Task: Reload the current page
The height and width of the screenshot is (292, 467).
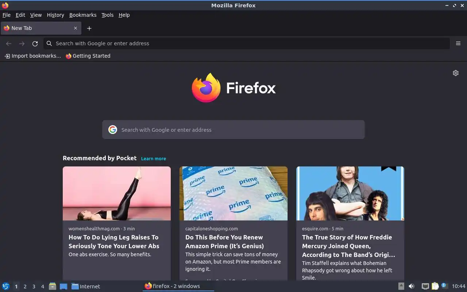Action: pos(35,43)
